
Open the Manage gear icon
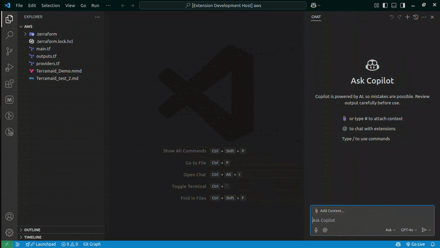coord(9,233)
